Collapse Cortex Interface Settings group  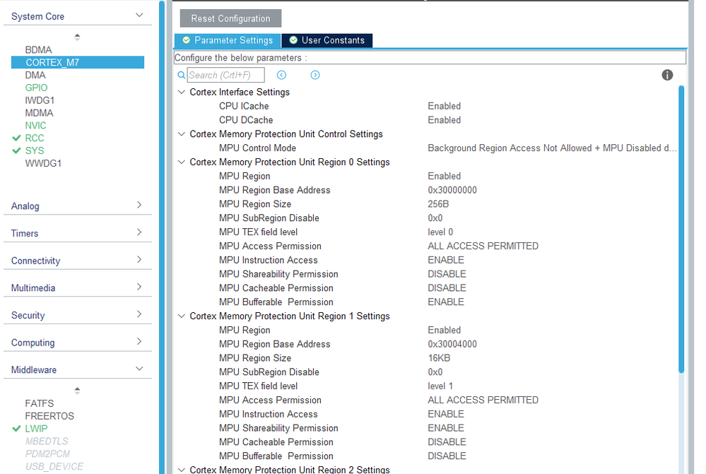coord(182,92)
